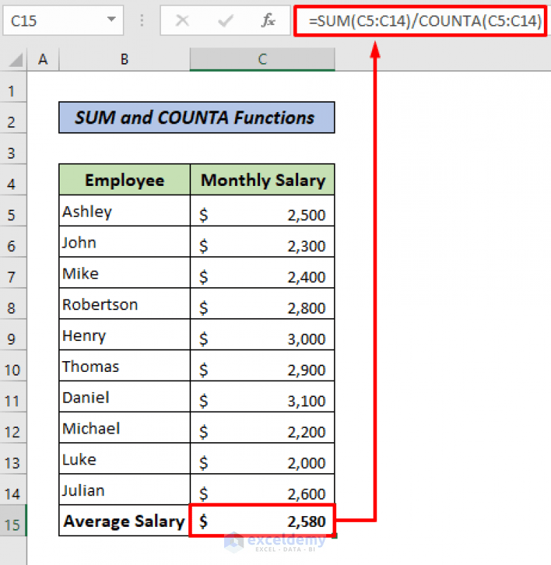Select the Michael cell
The width and height of the screenshot is (551, 565).
pos(124,428)
